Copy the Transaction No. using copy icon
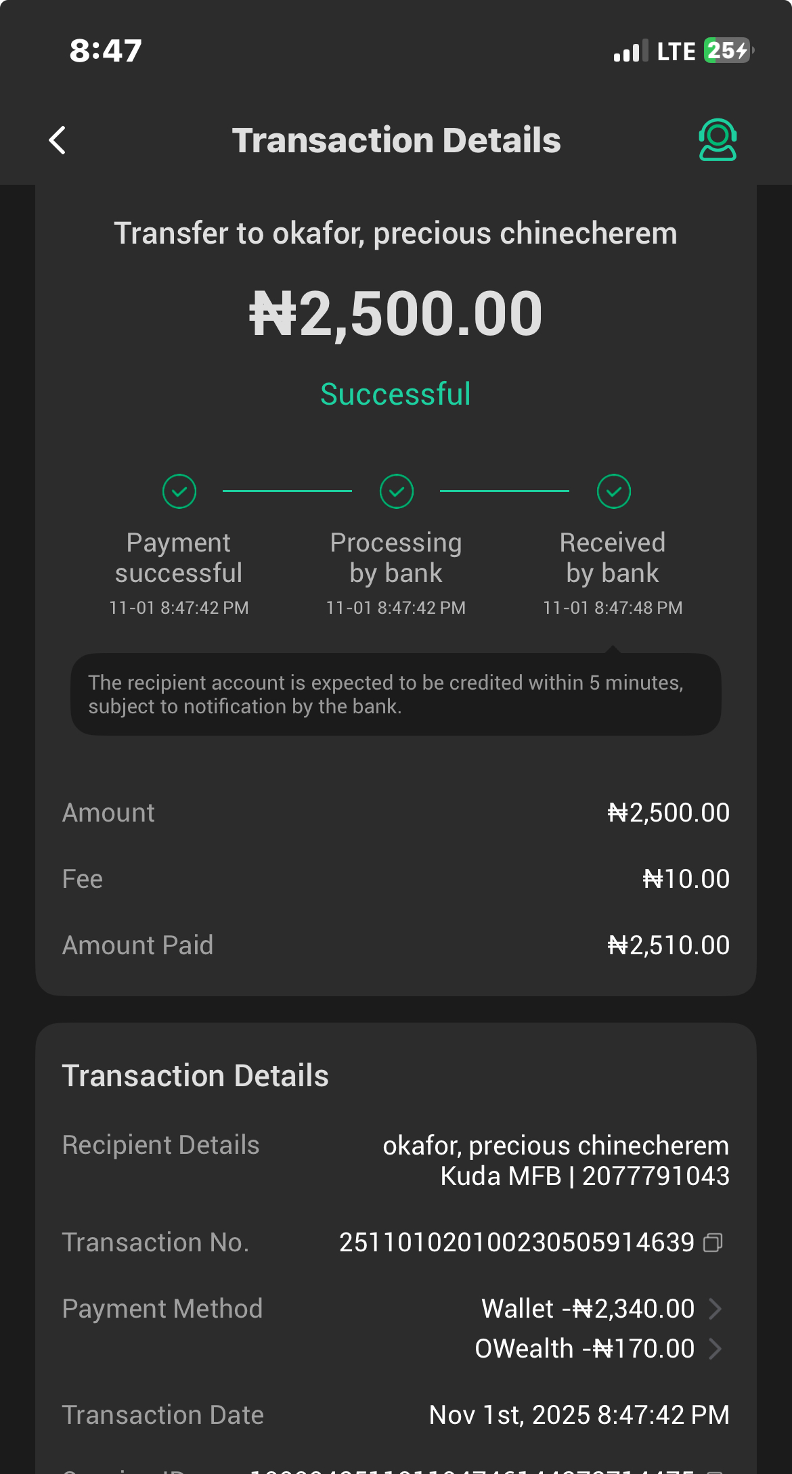 [x=713, y=1243]
